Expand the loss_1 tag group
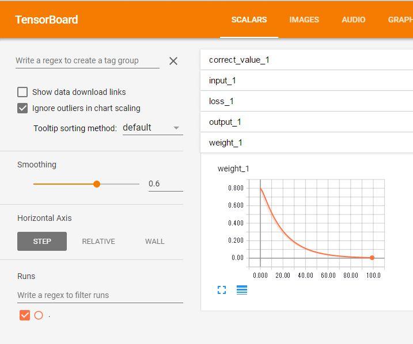The height and width of the screenshot is (344, 413). click(305, 101)
